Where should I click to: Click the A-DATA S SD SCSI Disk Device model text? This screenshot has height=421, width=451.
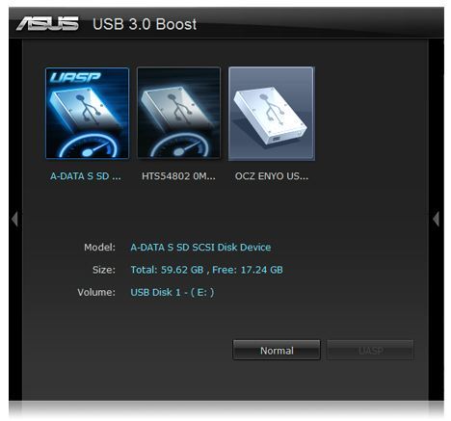[x=200, y=248]
